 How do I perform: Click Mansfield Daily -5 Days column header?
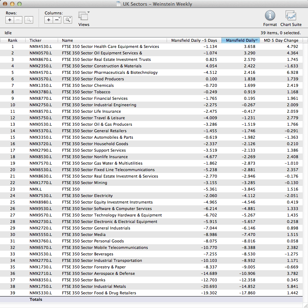(194, 40)
